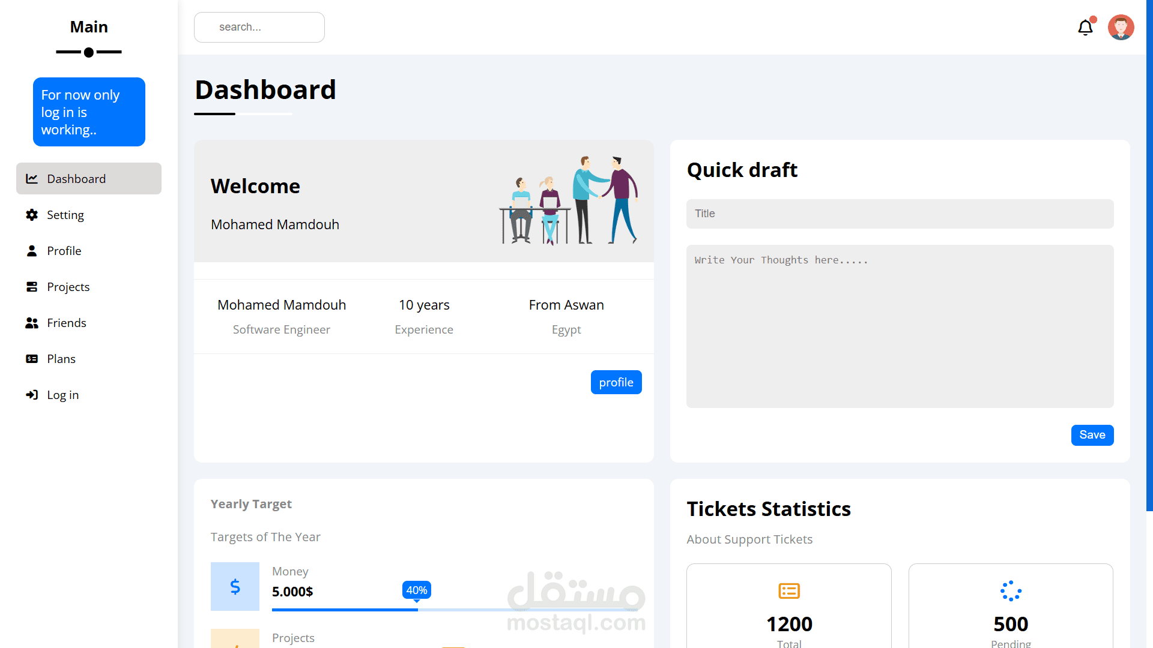Click the 'For now only log in is working' notice
Viewport: 1153px width, 648px height.
point(89,112)
